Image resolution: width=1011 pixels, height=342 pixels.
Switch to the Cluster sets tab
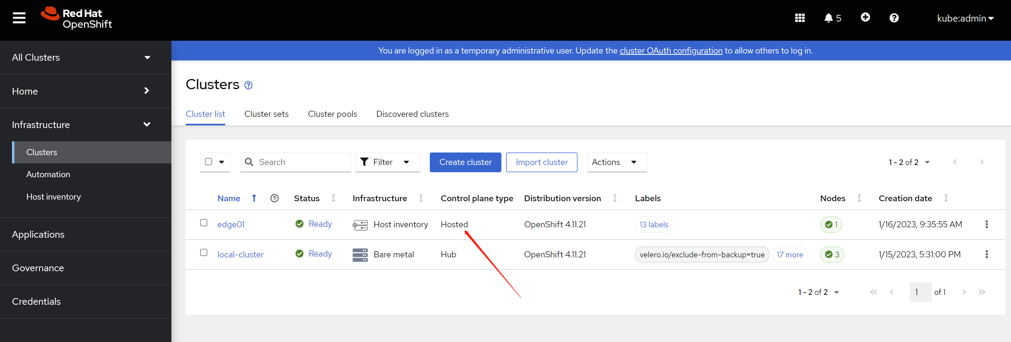(x=266, y=114)
